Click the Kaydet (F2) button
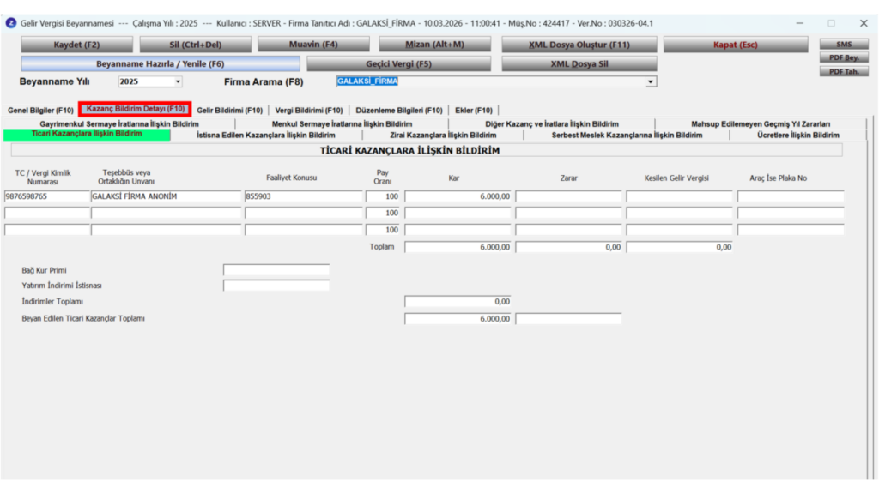 (x=76, y=45)
